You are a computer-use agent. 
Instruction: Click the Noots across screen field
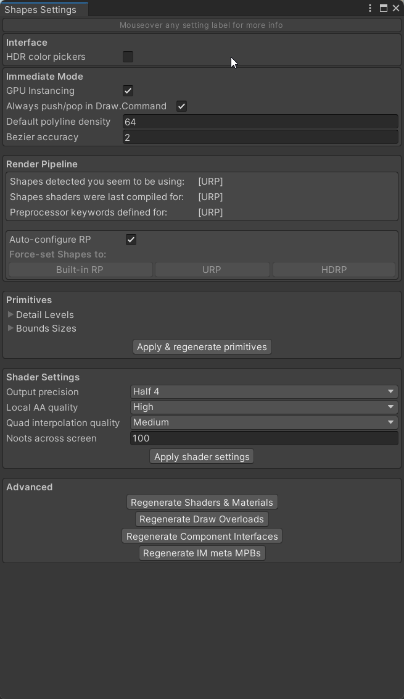coord(264,438)
